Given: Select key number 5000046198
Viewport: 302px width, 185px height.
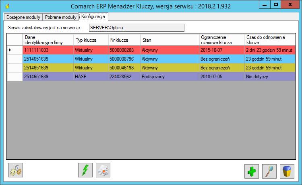Looking at the screenshot, I should pyautogui.click(x=124, y=68).
